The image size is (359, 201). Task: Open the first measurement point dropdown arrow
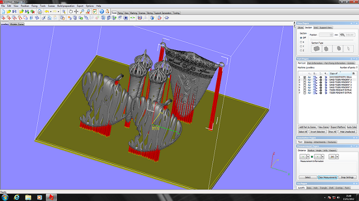[308, 157]
